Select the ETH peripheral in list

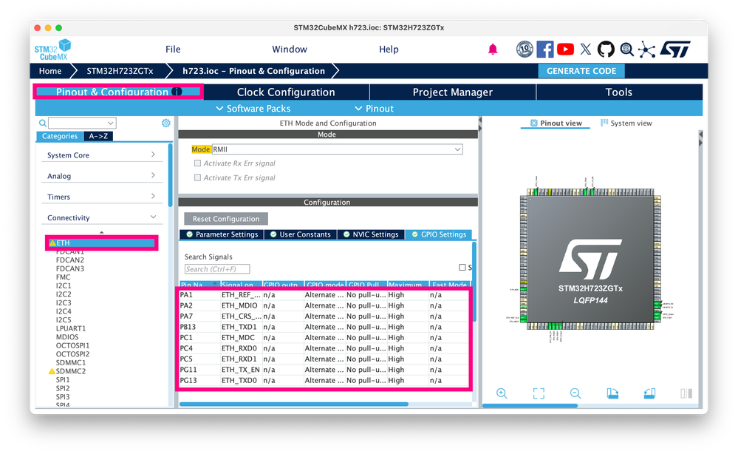click(102, 243)
